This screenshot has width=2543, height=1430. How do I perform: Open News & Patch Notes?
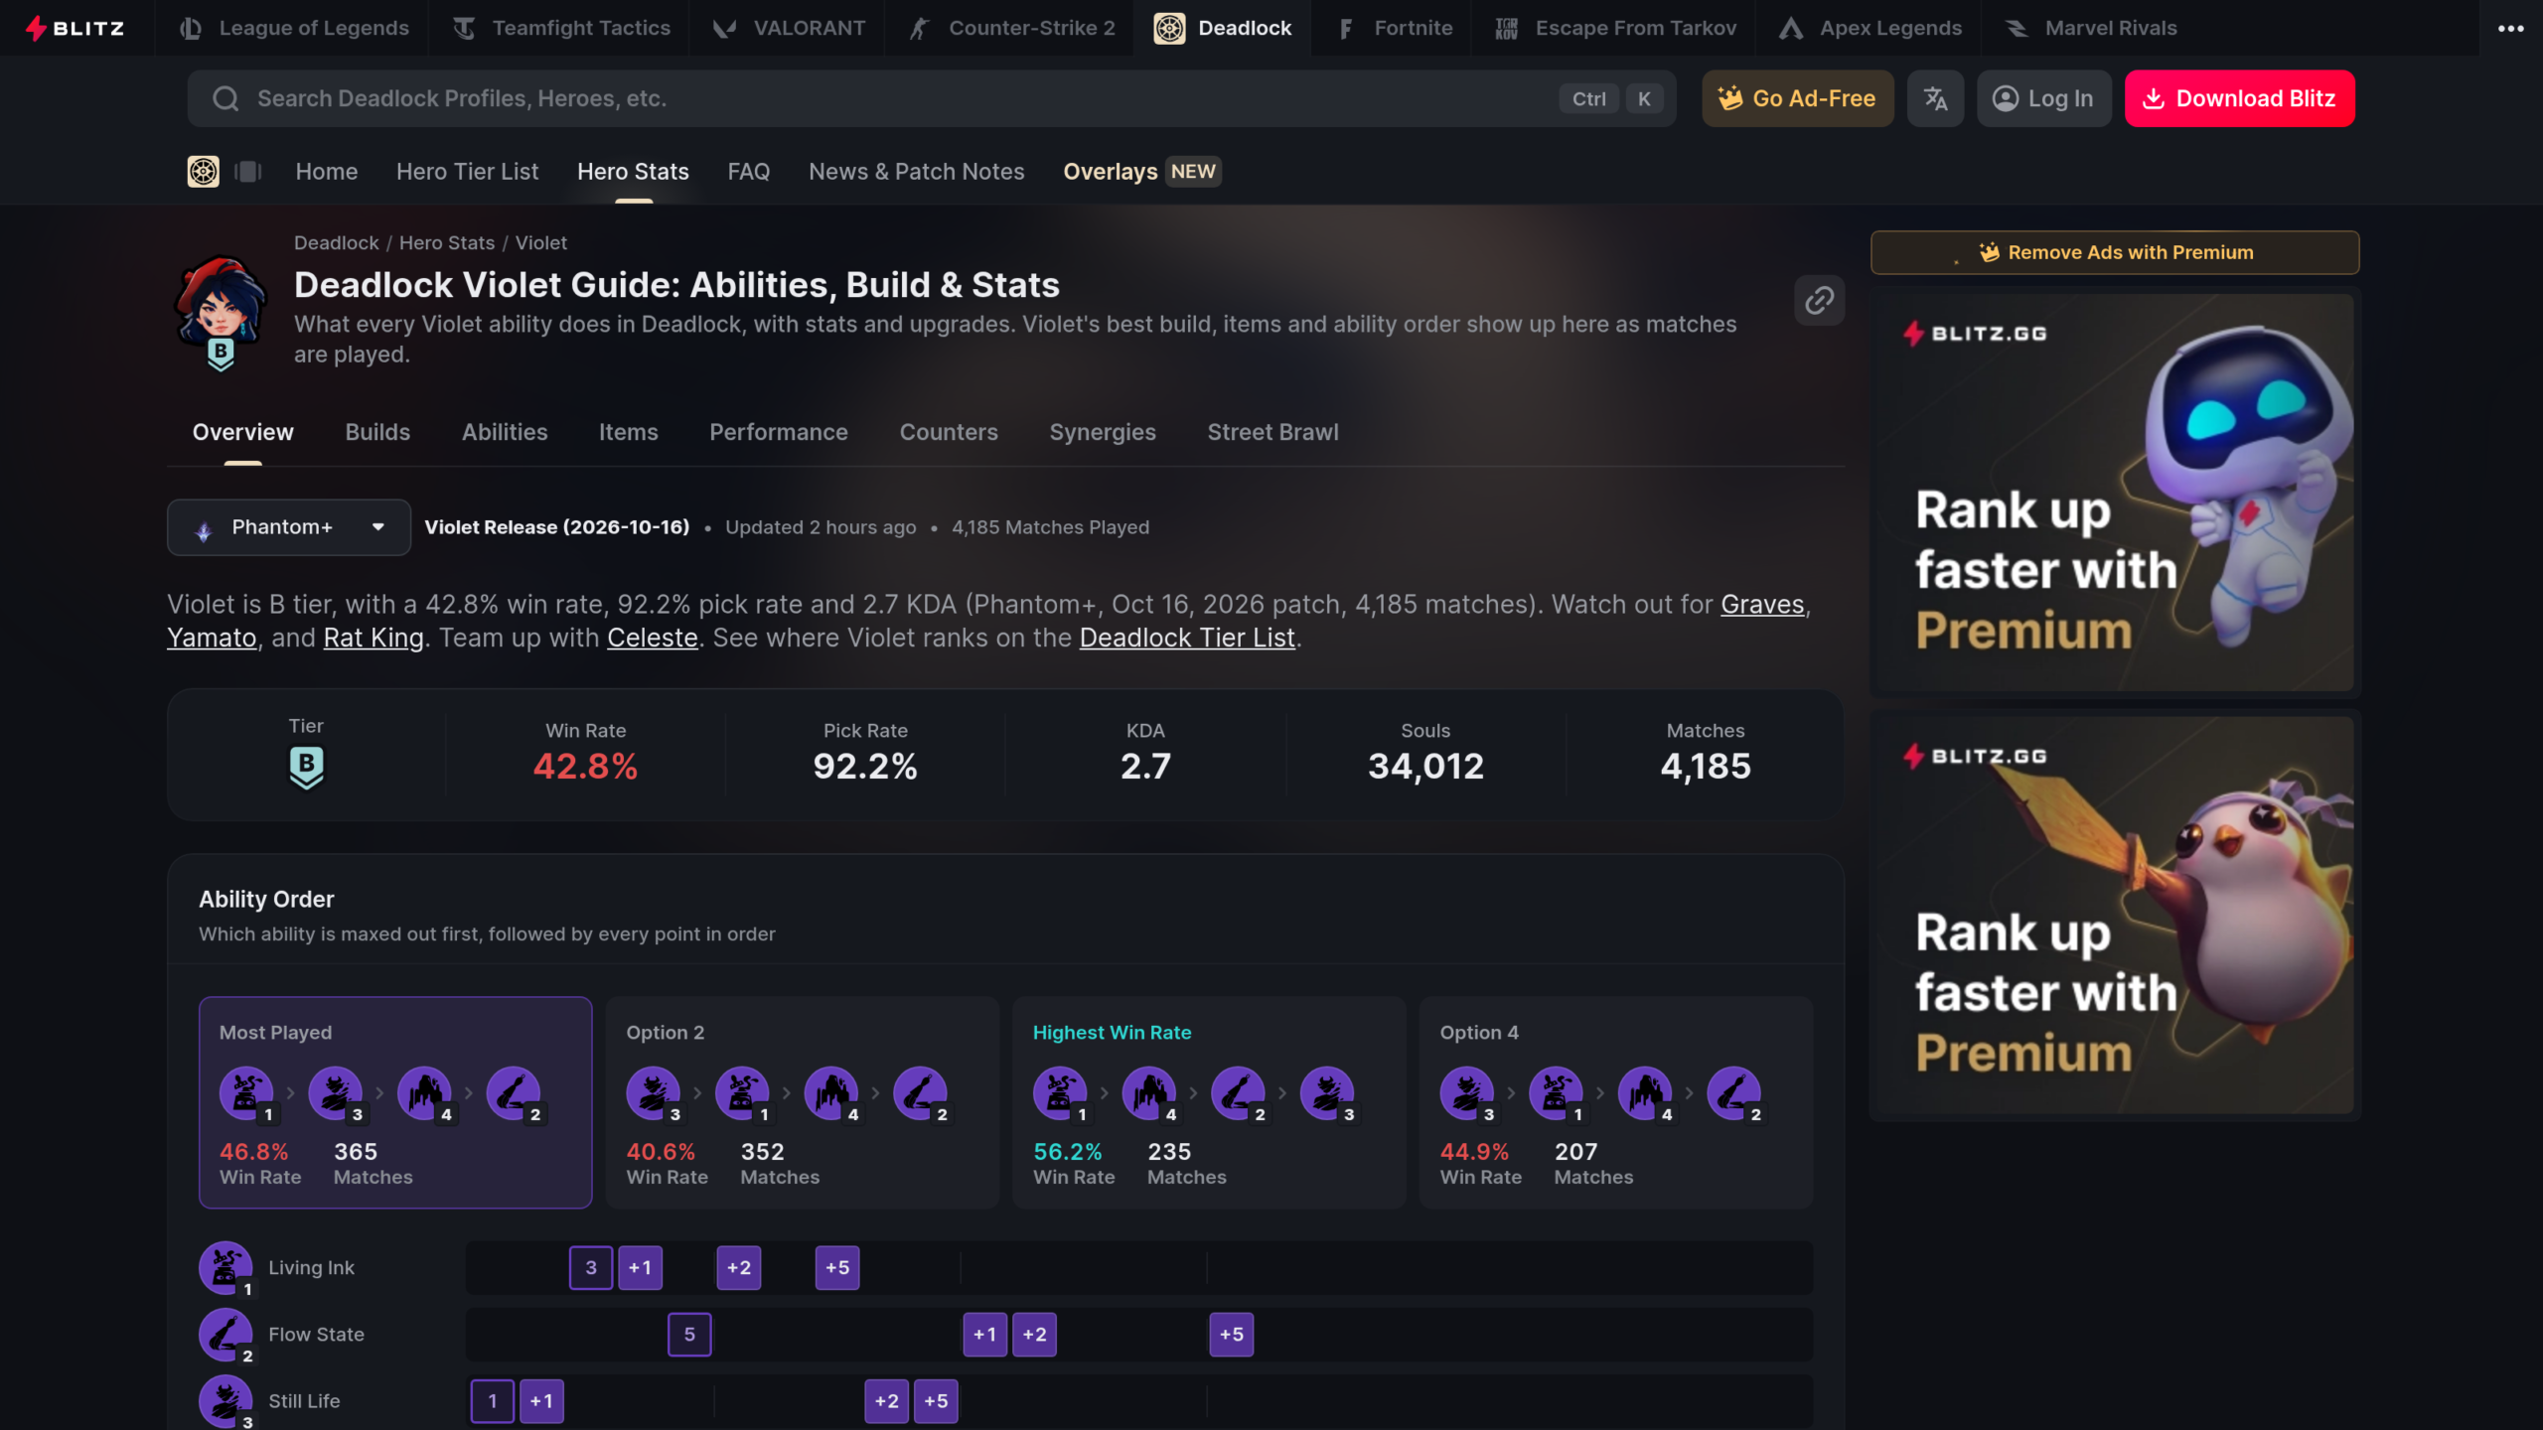tap(916, 172)
